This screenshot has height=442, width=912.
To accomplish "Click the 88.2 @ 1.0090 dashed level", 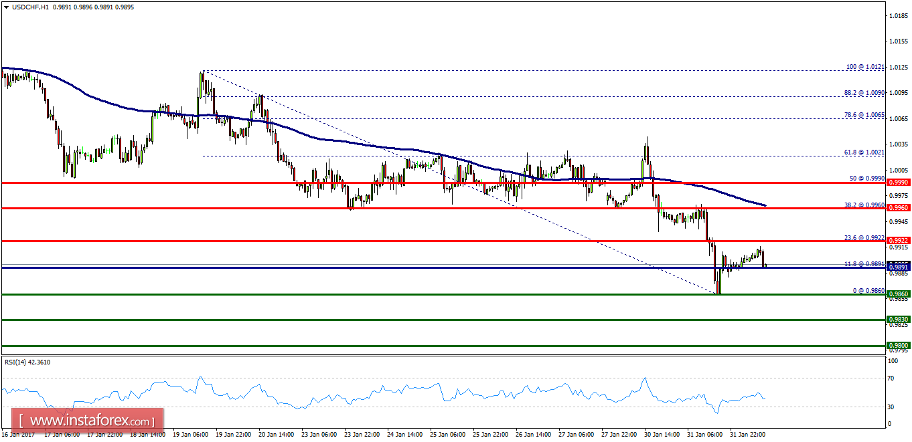I will (x=863, y=92).
